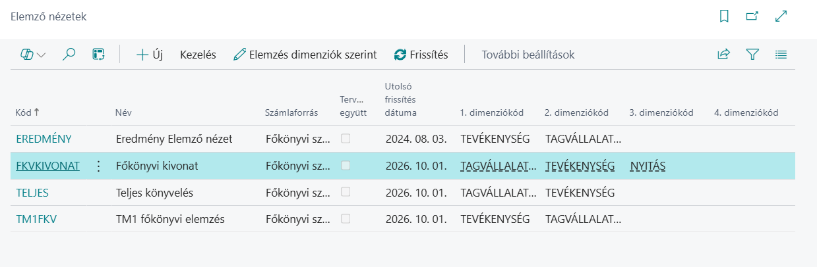Click the Elemző nézetek page title
Image resolution: width=817 pixels, height=267 pixels.
pyautogui.click(x=49, y=17)
